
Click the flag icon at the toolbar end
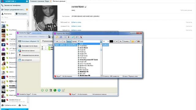coord(139,42)
